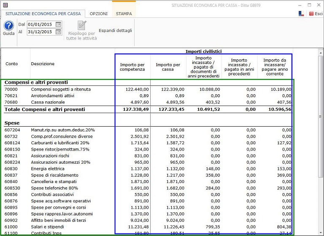Select row Affitto beni immobili di terzi
The height and width of the screenshot is (236, 324).
tap(148, 220)
